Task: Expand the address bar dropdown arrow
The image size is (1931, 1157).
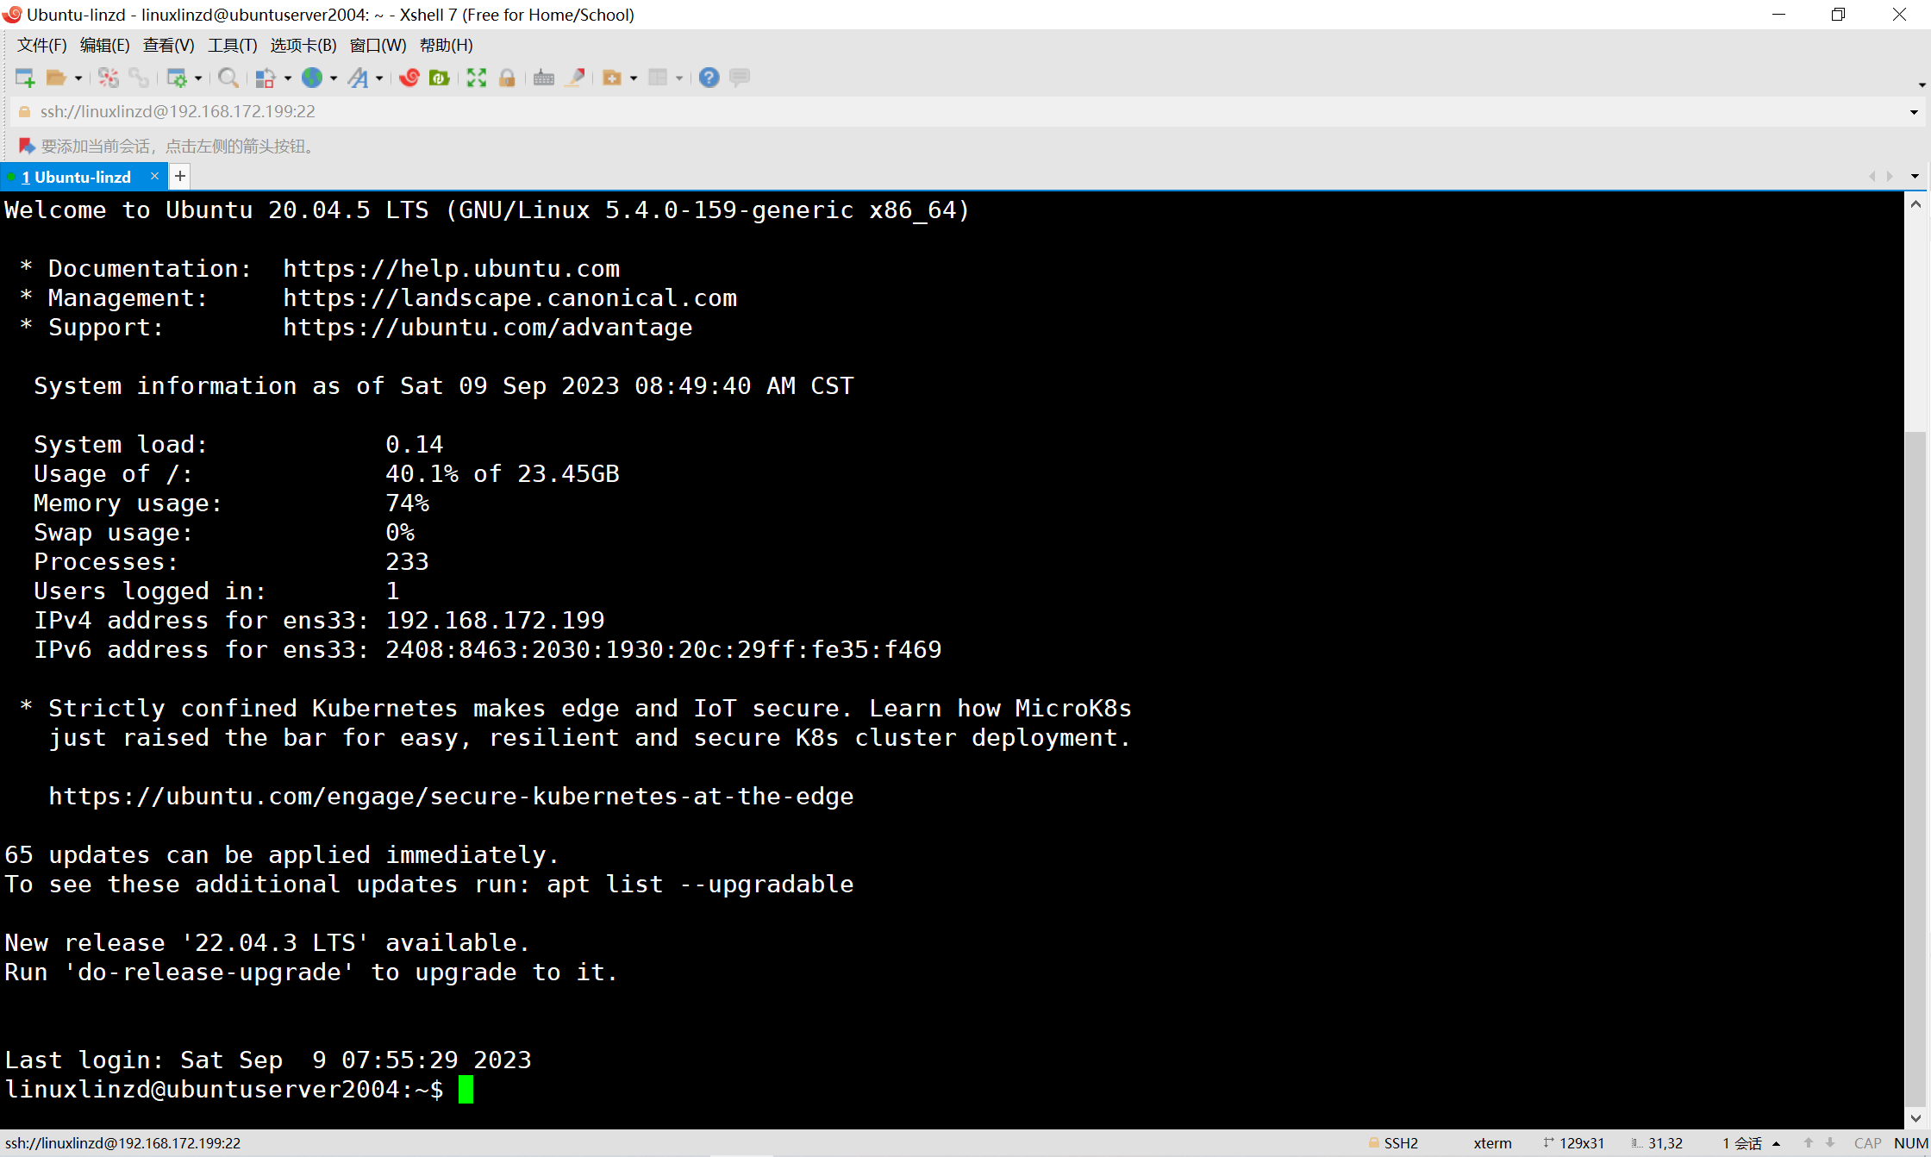Action: tap(1914, 112)
